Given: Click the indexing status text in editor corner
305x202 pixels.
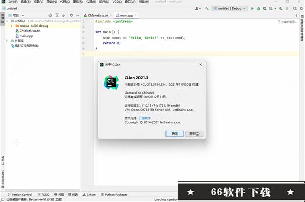Looking at the screenshot, I should click(x=287, y=22).
